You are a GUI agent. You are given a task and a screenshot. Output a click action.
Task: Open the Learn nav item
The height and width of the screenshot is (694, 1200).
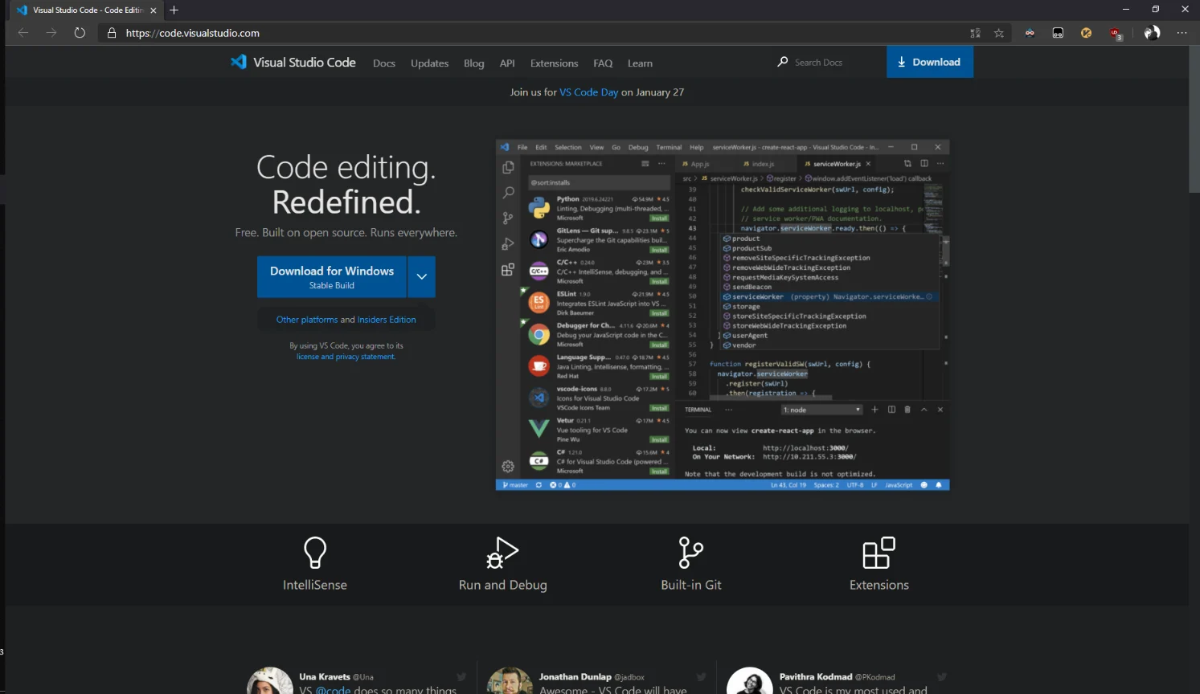pos(640,63)
